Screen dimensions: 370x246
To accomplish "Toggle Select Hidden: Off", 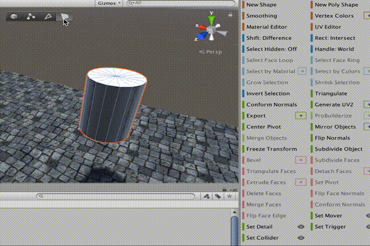I will pyautogui.click(x=271, y=49).
